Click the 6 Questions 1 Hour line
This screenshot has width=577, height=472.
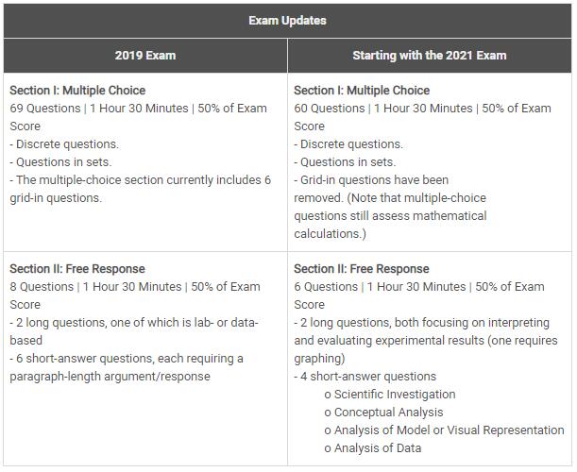(x=419, y=295)
